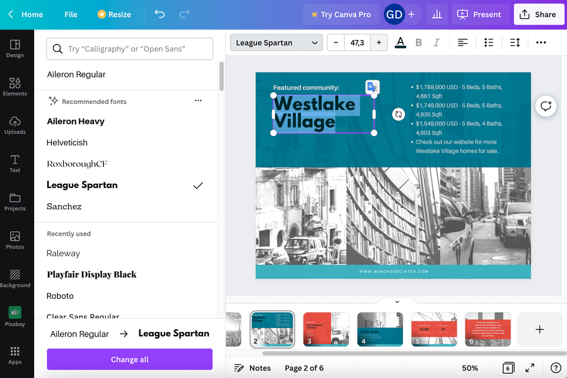Select page 5 thumbnail
Viewport: 567px width, 378px height.
pos(434,330)
